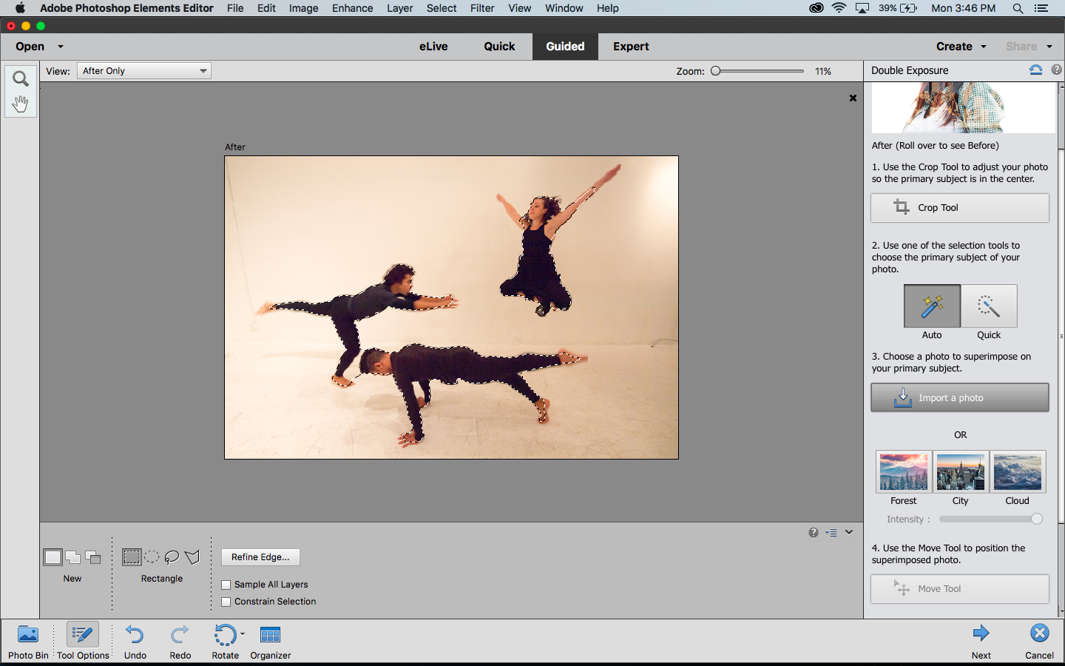
Task: Click the Undo icon
Action: pyautogui.click(x=135, y=635)
